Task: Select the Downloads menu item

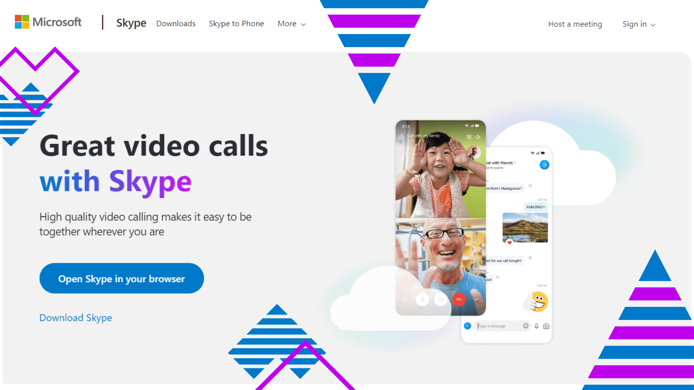Action: pyautogui.click(x=176, y=24)
